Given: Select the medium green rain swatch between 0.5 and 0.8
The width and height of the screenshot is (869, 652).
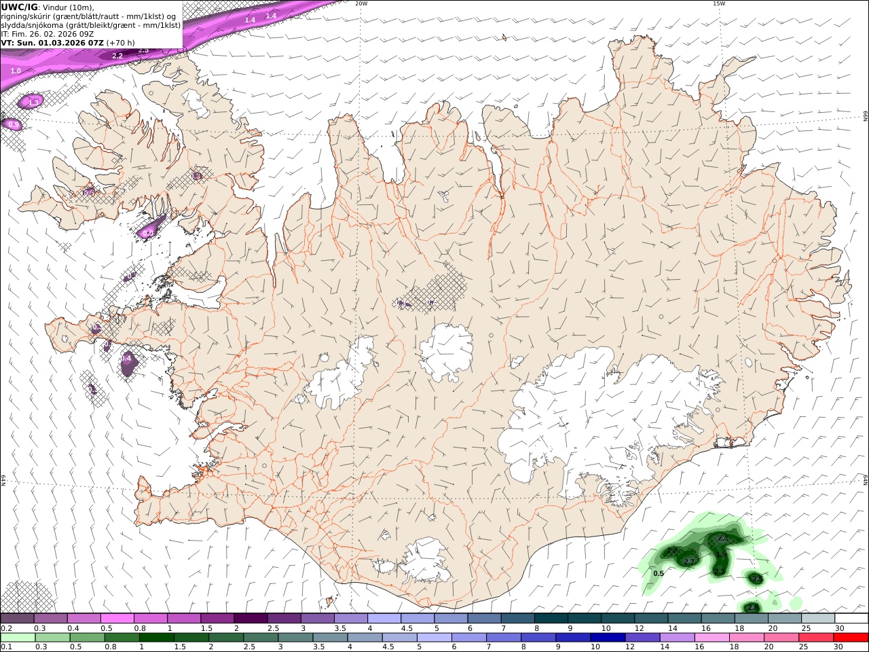Looking at the screenshot, I should 88,637.
